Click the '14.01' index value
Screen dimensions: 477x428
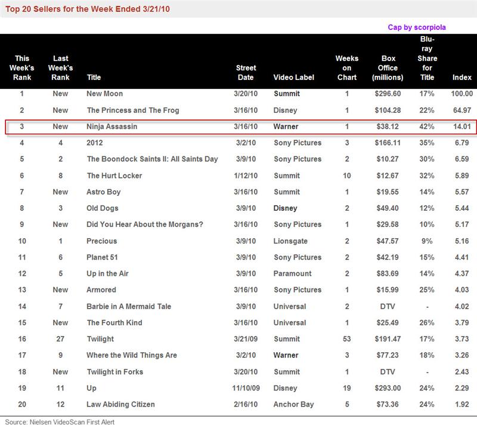461,127
